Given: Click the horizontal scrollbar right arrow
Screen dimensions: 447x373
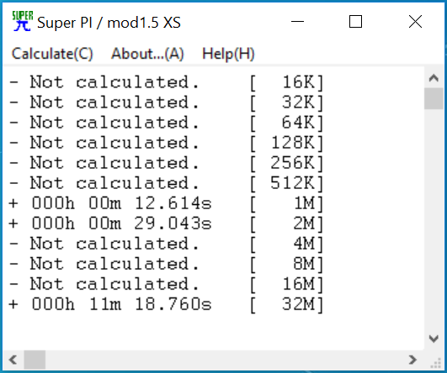Looking at the screenshot, I should (412, 360).
